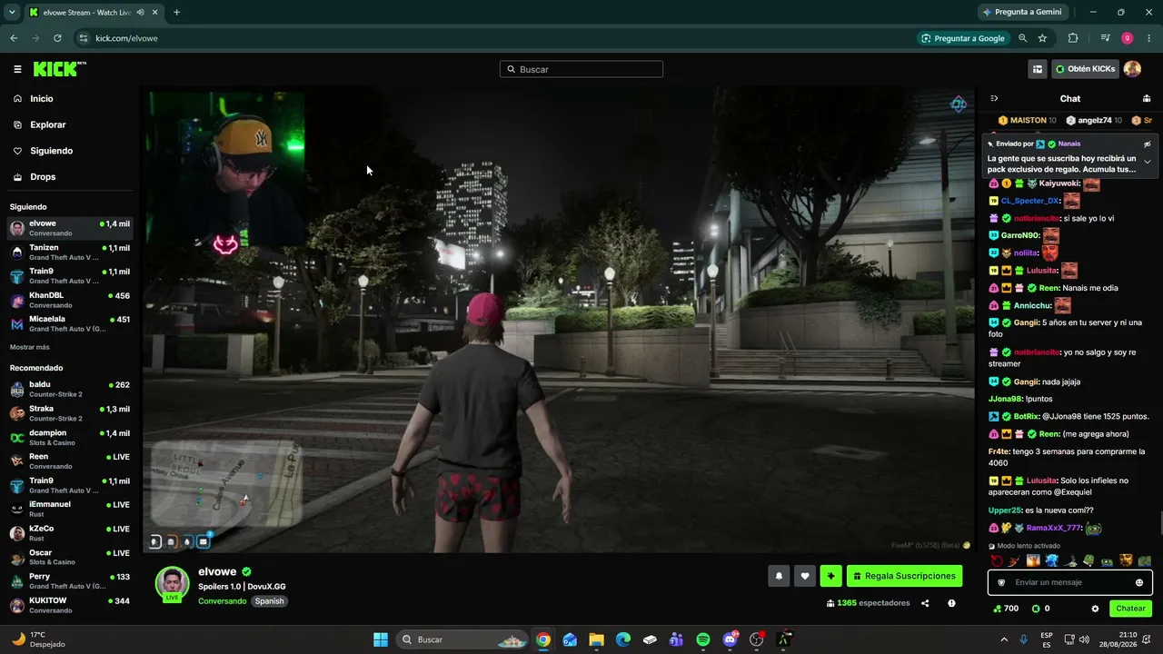Click Pregunta a Gemini button
Screen dimensions: 1163x654
pos(1021,12)
